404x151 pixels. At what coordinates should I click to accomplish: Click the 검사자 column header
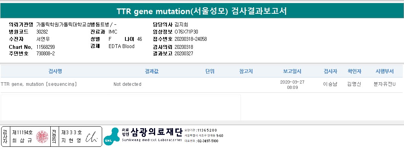(x=330, y=72)
